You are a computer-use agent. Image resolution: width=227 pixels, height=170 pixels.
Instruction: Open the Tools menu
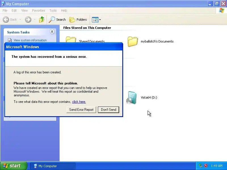(53, 10)
